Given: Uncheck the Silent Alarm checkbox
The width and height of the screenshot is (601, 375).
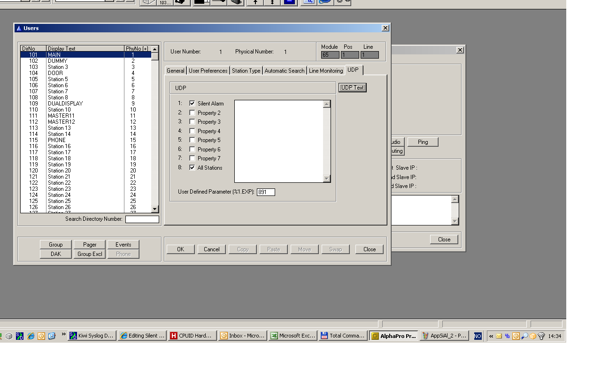Looking at the screenshot, I should tap(192, 103).
